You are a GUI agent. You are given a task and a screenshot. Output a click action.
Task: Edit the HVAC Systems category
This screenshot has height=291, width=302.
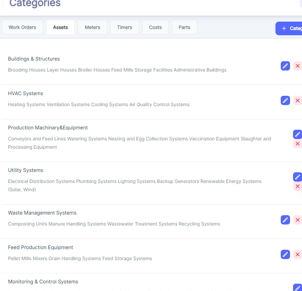coord(285,100)
